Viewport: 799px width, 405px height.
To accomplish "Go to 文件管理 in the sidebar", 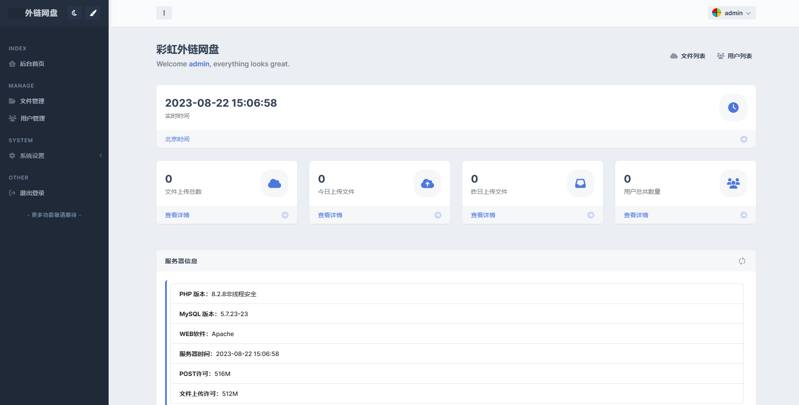I will [x=32, y=101].
